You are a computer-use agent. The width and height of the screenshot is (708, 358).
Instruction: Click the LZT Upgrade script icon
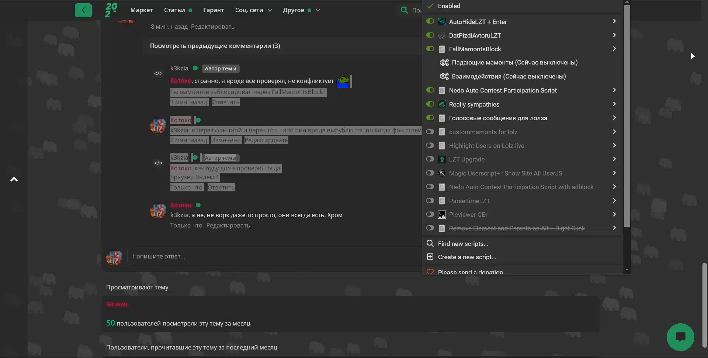442,159
